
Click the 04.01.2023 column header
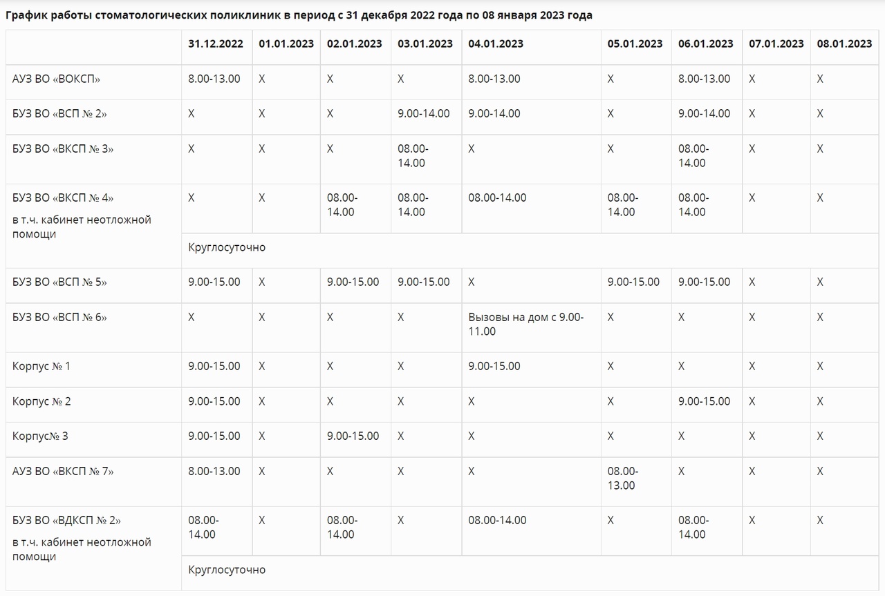[496, 44]
